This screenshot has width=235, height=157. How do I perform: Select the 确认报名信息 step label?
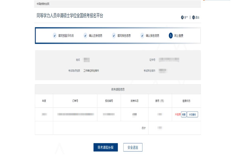[x=152, y=36]
